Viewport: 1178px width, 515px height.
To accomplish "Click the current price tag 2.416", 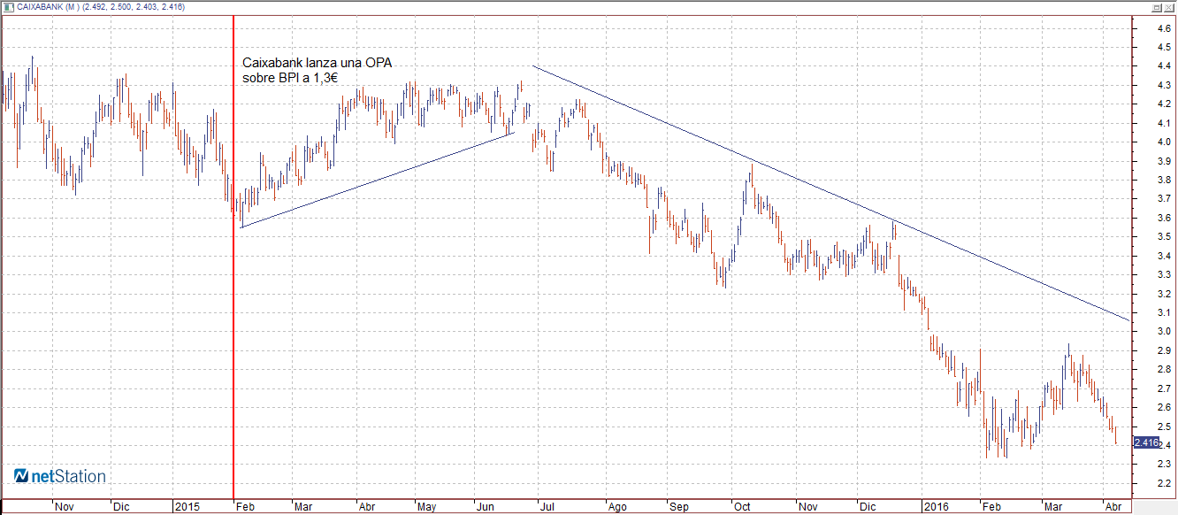I will (x=1146, y=442).
